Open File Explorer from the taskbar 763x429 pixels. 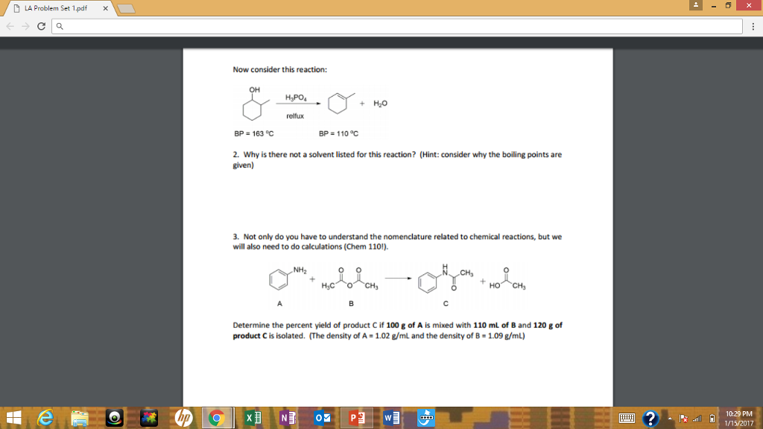pos(80,418)
